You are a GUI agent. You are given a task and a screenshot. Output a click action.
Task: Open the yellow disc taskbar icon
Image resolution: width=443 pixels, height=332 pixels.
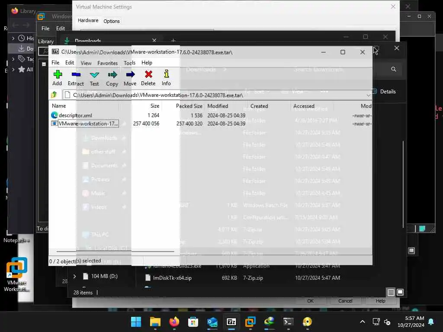tap(307, 322)
